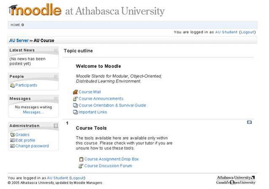Open the Edit profile link
The width and height of the screenshot is (270, 189).
coord(25,140)
